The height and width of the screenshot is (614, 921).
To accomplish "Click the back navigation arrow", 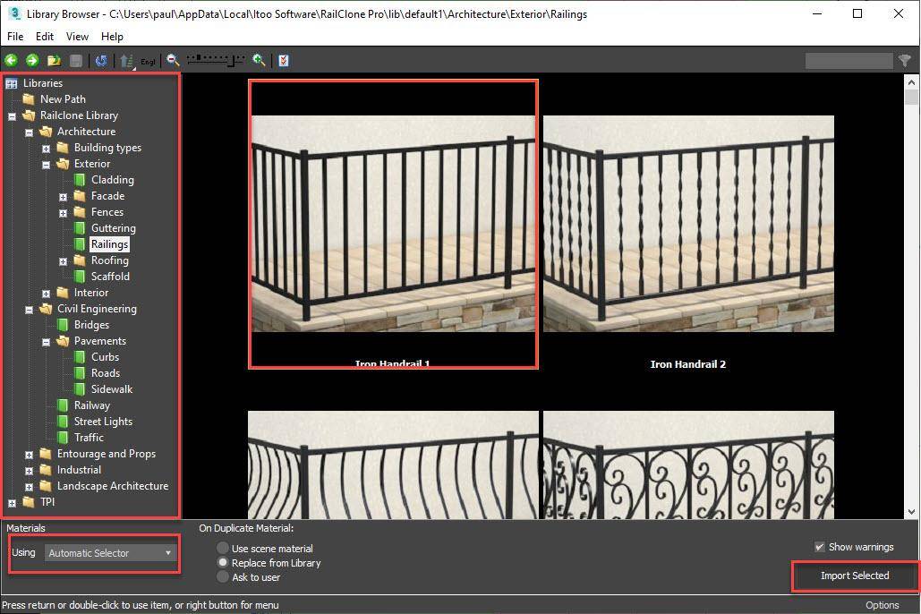I will coord(11,60).
